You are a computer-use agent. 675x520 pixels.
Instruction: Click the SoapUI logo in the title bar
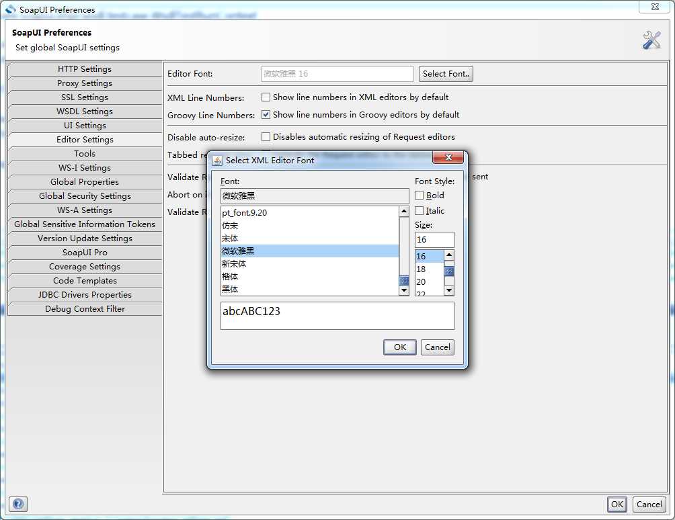point(10,9)
